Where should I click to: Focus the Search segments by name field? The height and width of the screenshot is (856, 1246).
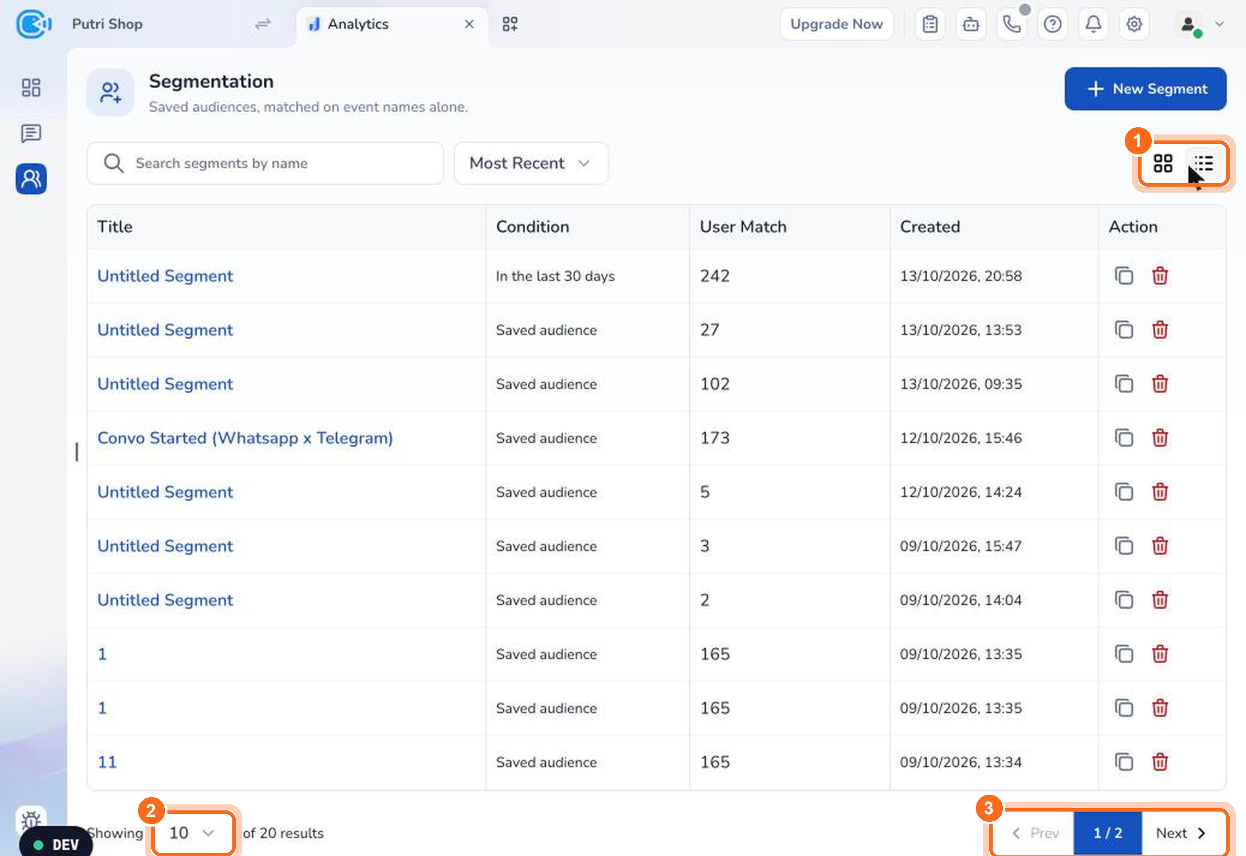click(265, 163)
